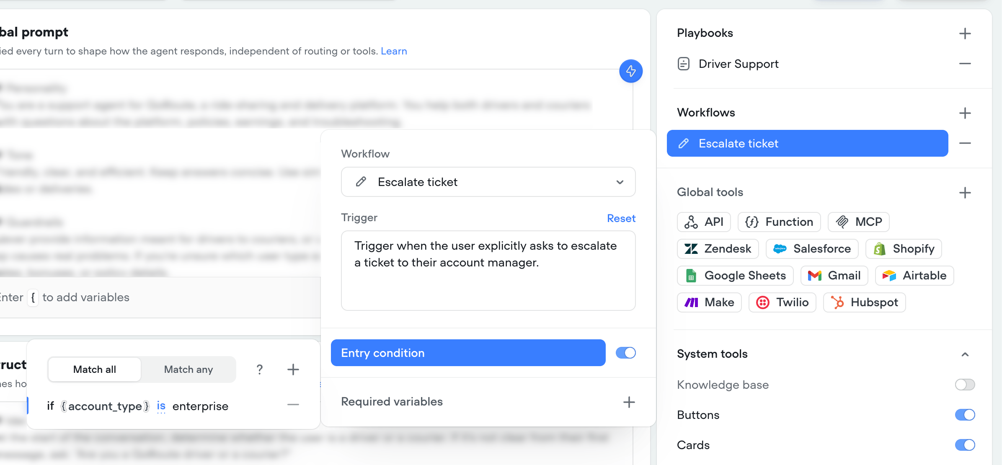
Task: Open the Escalate ticket workflow dropdown
Action: coord(488,182)
